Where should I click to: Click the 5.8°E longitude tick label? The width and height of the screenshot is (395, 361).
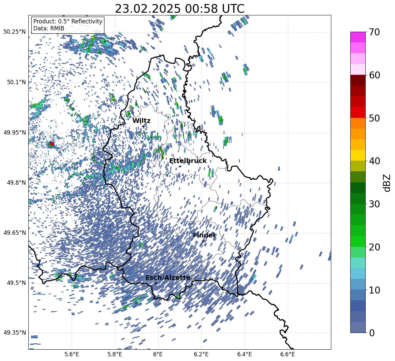115,354
